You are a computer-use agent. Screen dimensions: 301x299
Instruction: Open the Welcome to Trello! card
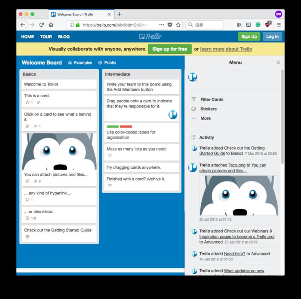click(59, 84)
